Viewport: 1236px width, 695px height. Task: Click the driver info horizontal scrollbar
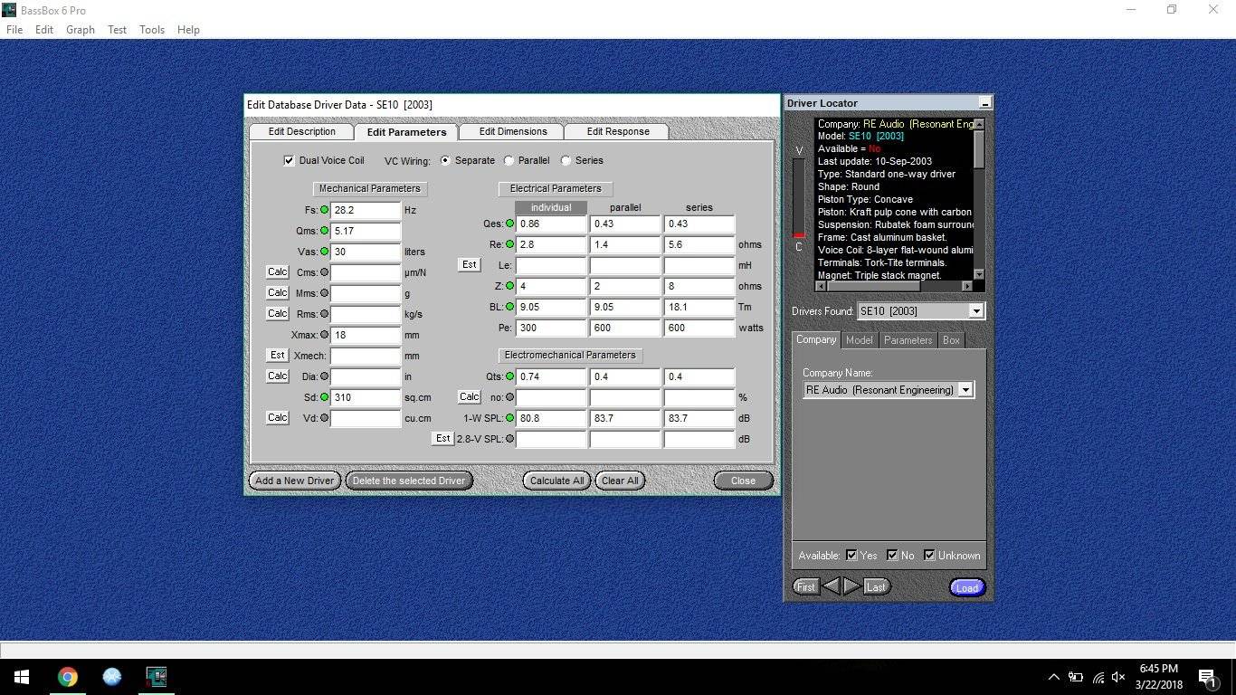pos(894,286)
